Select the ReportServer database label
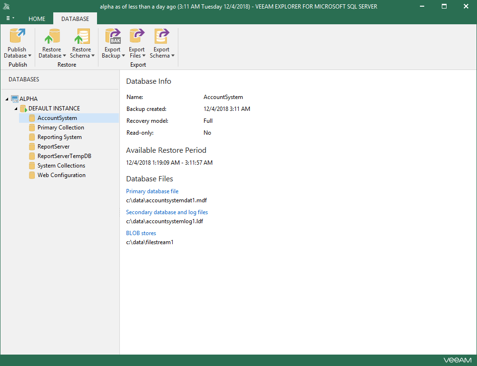Image resolution: width=477 pixels, height=366 pixels. (x=54, y=147)
